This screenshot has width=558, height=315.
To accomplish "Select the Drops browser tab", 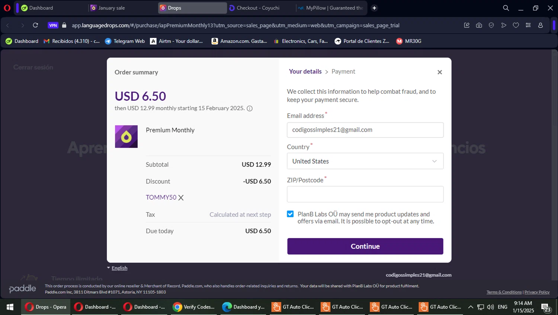I will (192, 8).
